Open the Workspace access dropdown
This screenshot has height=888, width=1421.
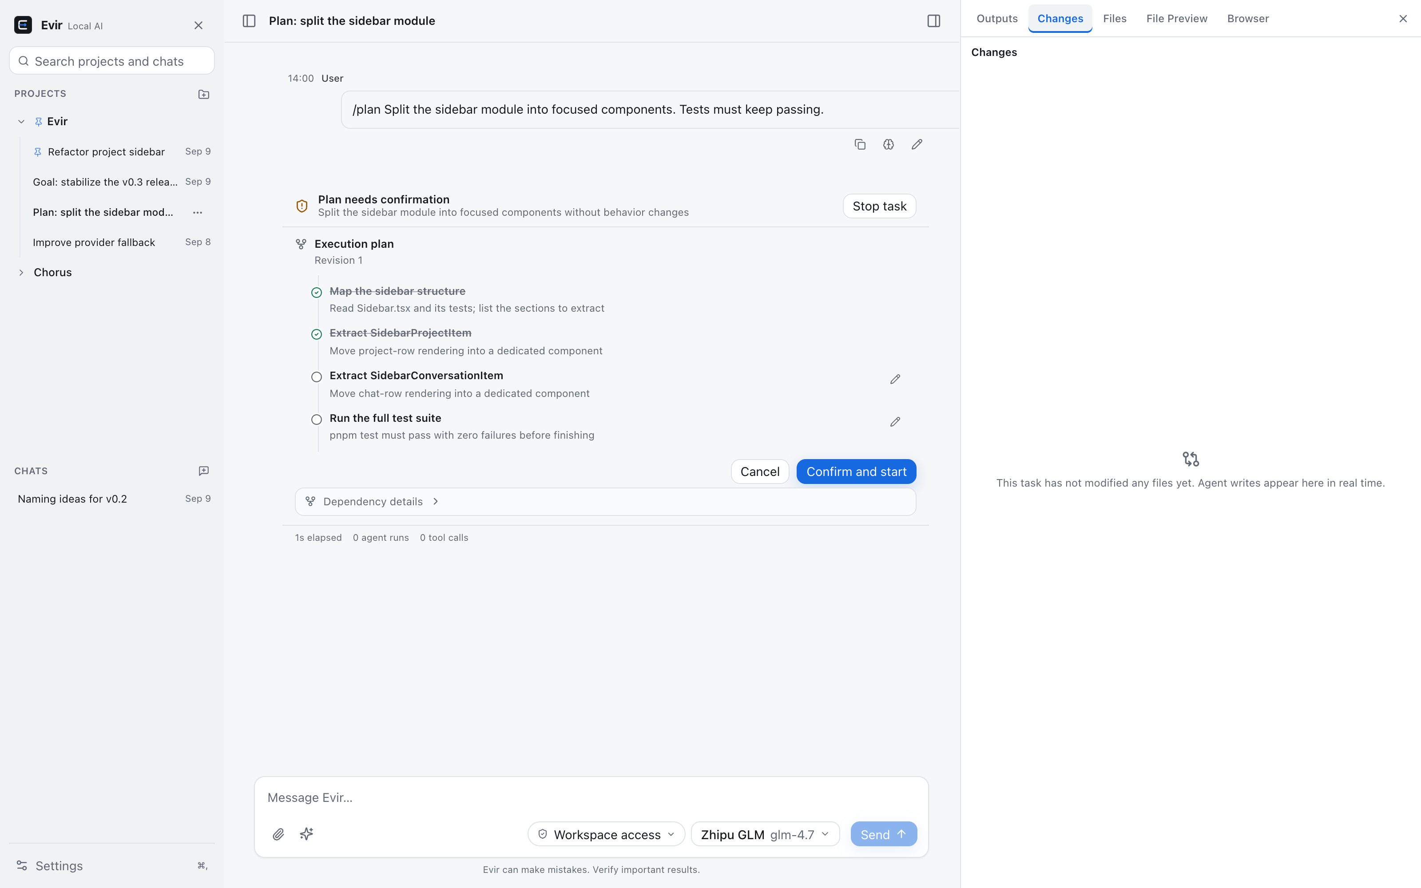click(606, 834)
